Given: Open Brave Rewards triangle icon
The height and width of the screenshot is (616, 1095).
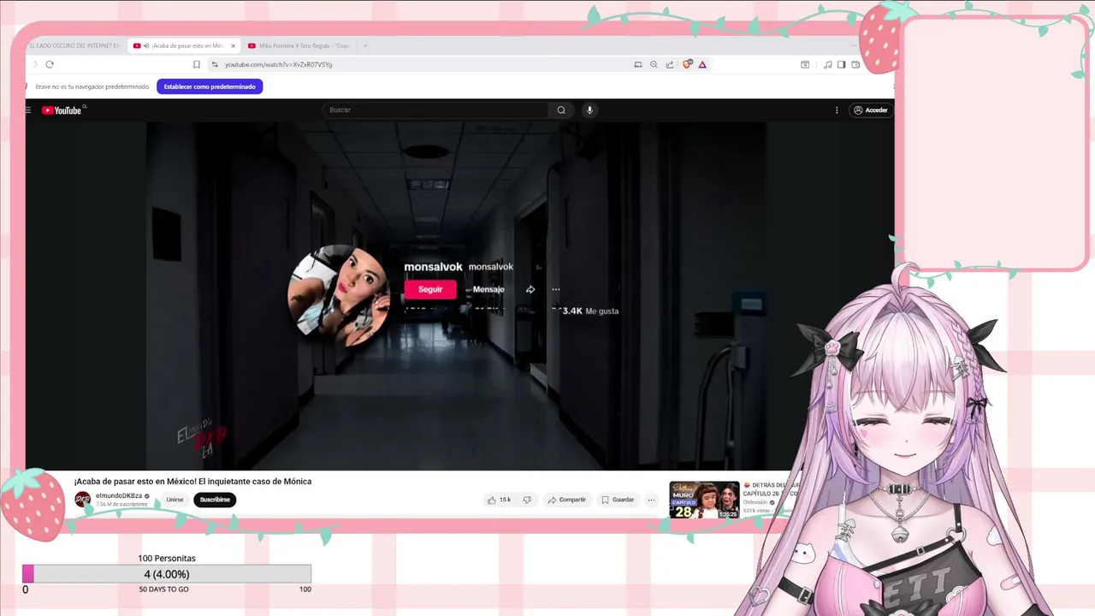Looking at the screenshot, I should pos(702,64).
